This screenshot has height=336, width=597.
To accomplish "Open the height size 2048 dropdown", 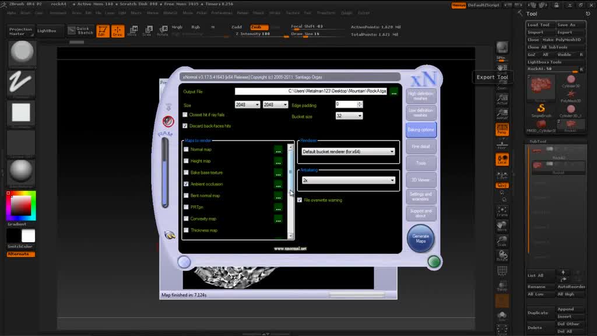I will click(x=275, y=105).
